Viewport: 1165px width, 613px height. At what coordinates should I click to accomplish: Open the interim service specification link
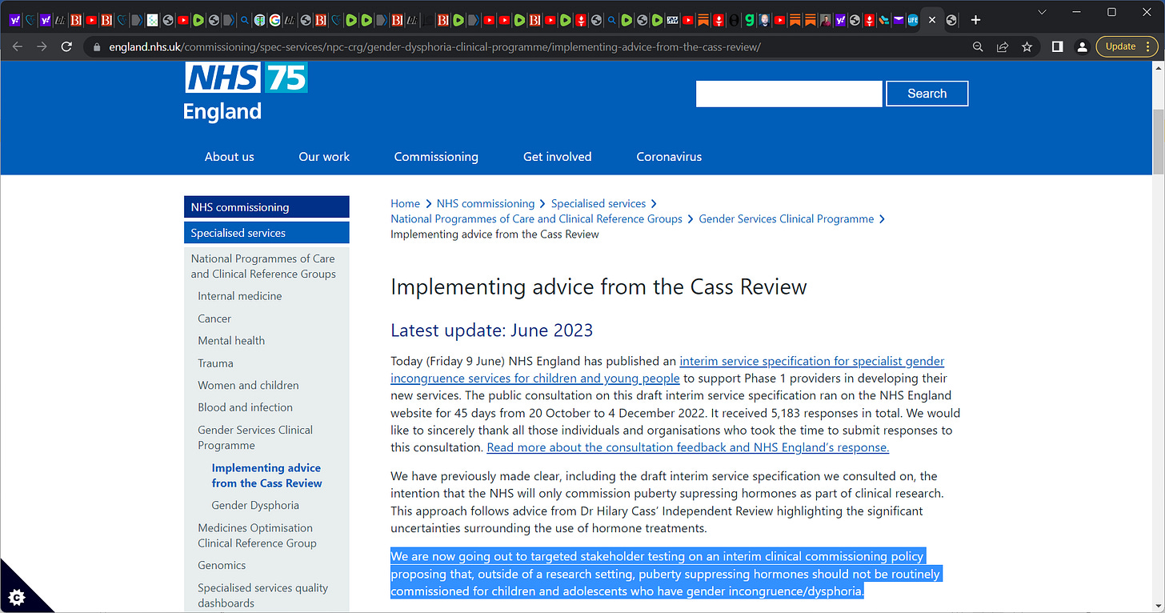(x=667, y=370)
